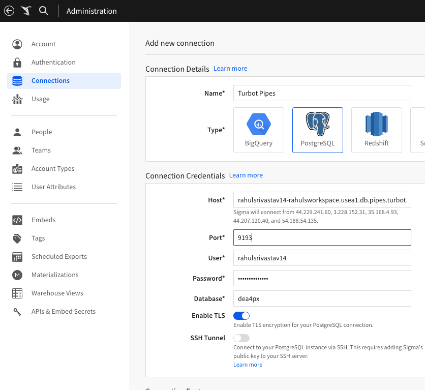The width and height of the screenshot is (425, 390).
Task: Click the Host input field
Action: [322, 200]
